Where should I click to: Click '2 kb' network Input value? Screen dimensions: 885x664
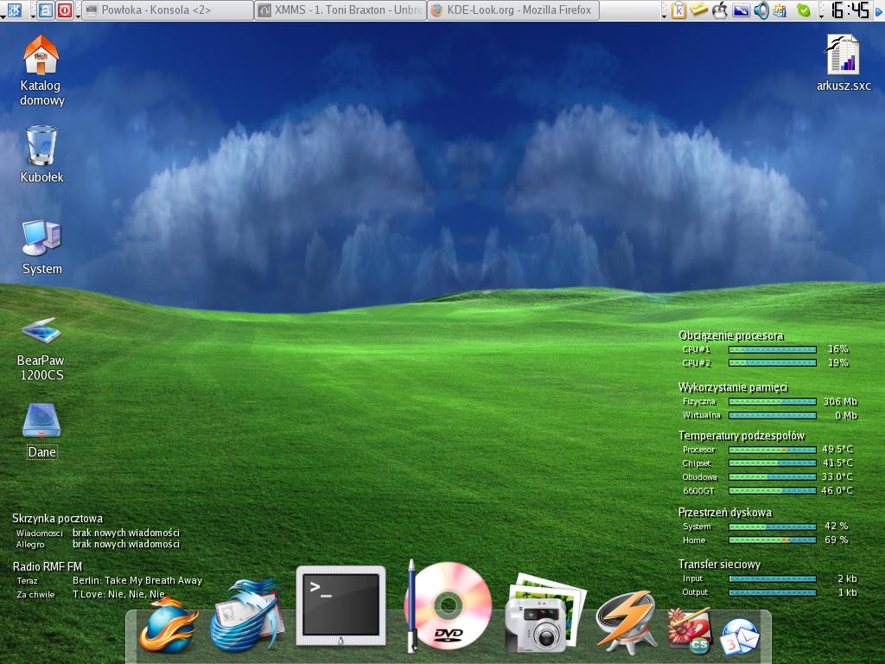[x=847, y=578]
